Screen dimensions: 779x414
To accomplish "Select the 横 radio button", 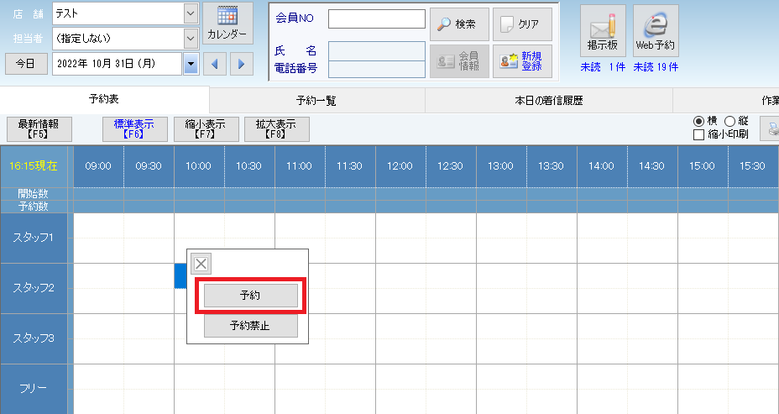I will coord(698,121).
